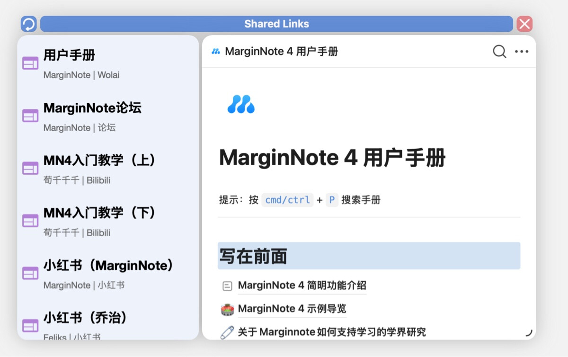Image resolution: width=568 pixels, height=357 pixels.
Task: Open 关于 Marginnote 如何支持学习的学界研究 page
Action: point(332,332)
